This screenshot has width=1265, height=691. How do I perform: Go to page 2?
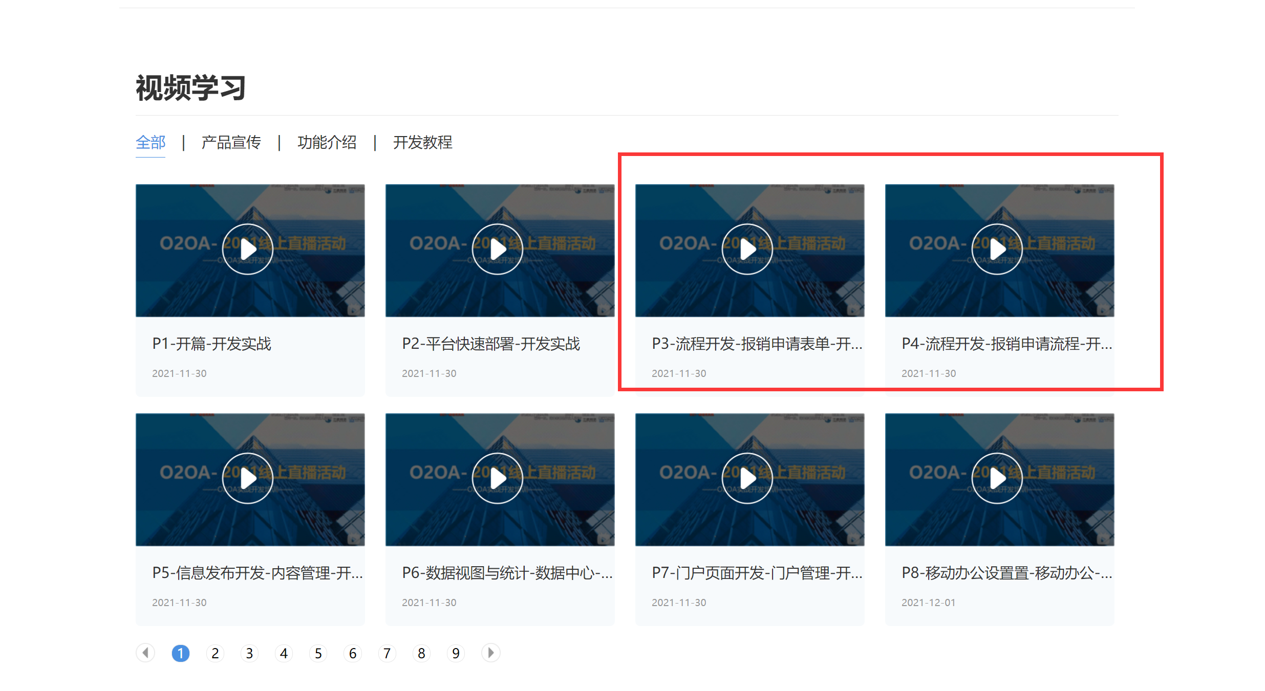[x=215, y=653]
